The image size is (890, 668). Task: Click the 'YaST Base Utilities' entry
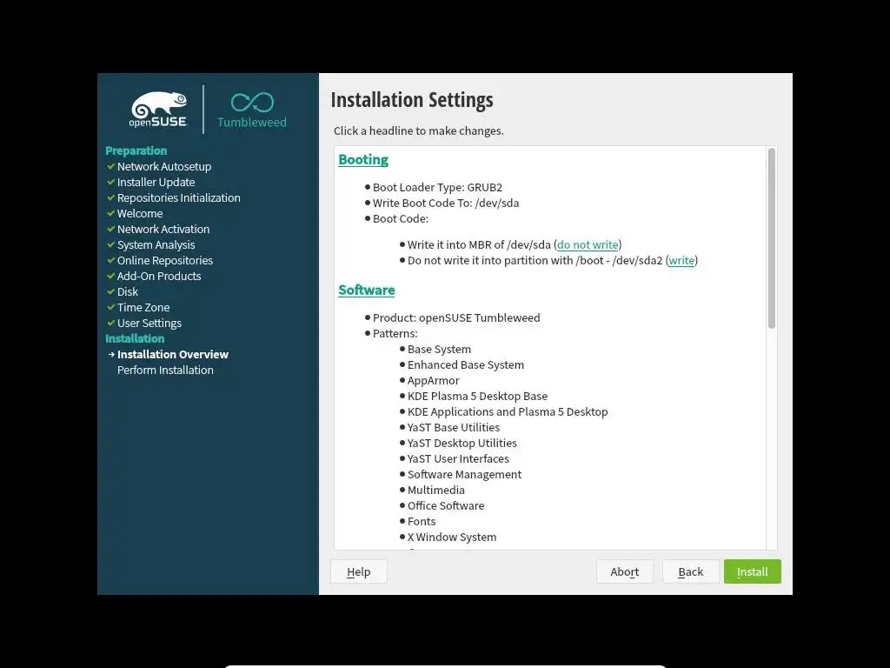click(454, 427)
